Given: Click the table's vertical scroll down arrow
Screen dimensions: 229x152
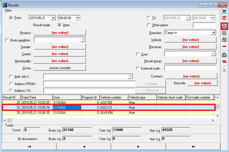Looking at the screenshot, I should 218,116.
